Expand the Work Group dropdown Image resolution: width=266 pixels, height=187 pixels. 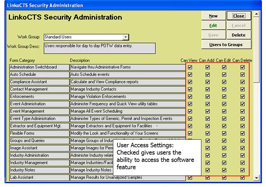tap(125, 37)
